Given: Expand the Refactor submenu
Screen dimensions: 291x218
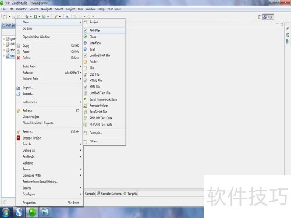Looking at the screenshot, I should click(x=80, y=73).
